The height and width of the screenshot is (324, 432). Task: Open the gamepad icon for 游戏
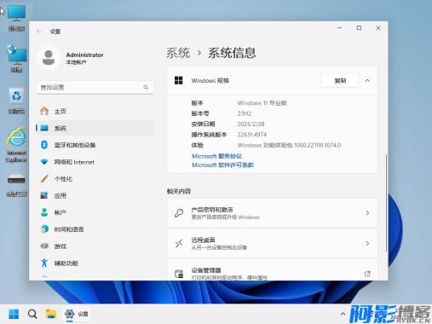click(44, 246)
